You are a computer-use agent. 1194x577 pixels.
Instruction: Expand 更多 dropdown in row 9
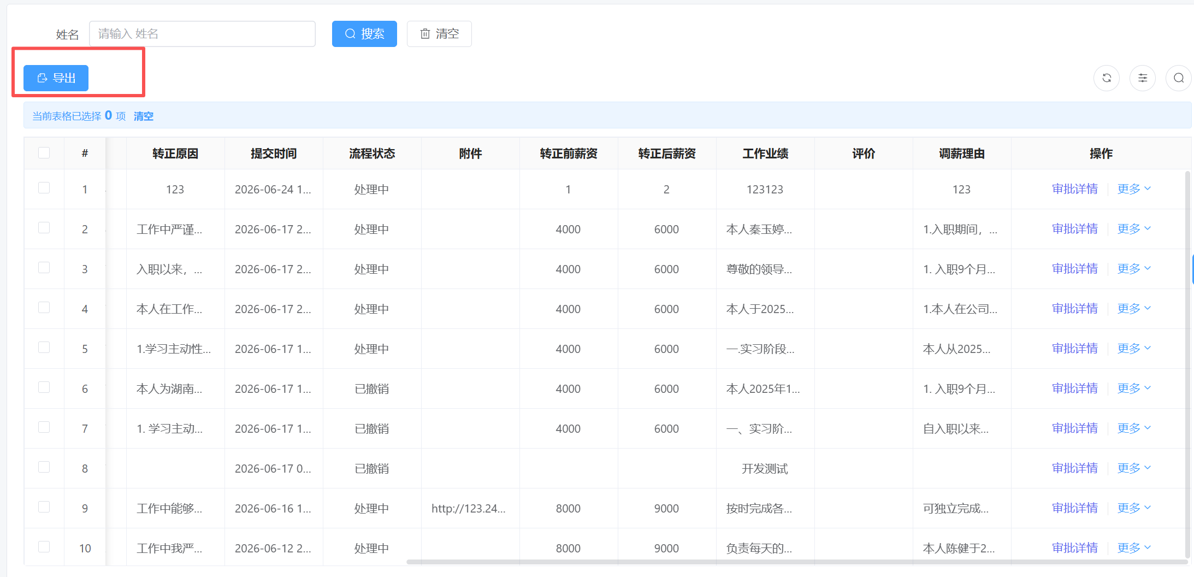(x=1134, y=508)
